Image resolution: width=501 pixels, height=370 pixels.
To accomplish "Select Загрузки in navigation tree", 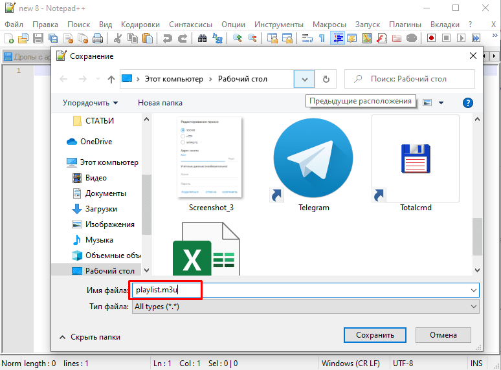I will tap(101, 209).
